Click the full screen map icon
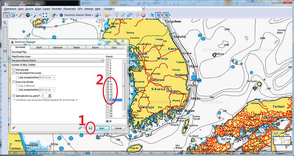Viewport: 294px width, 156px height. click(x=45, y=15)
